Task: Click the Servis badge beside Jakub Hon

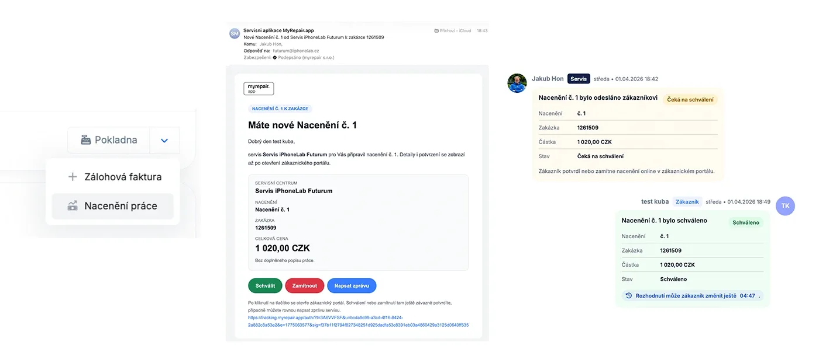Action: click(578, 78)
